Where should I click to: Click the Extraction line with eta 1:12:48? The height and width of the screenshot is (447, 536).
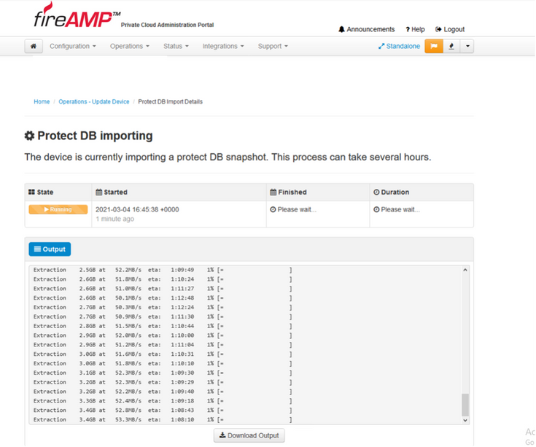click(163, 298)
